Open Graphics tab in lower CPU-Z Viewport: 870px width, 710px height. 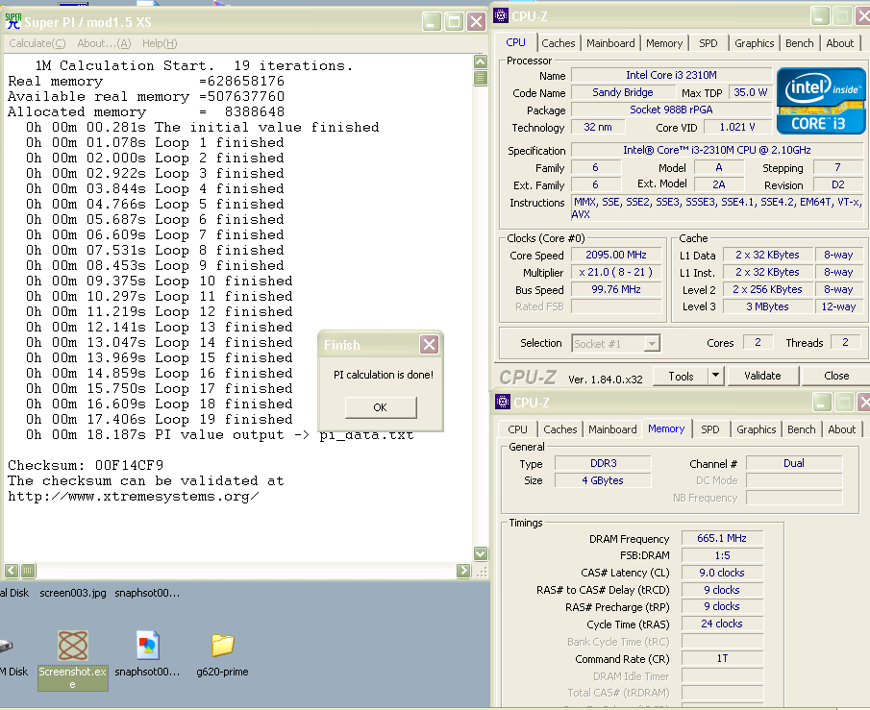[757, 429]
